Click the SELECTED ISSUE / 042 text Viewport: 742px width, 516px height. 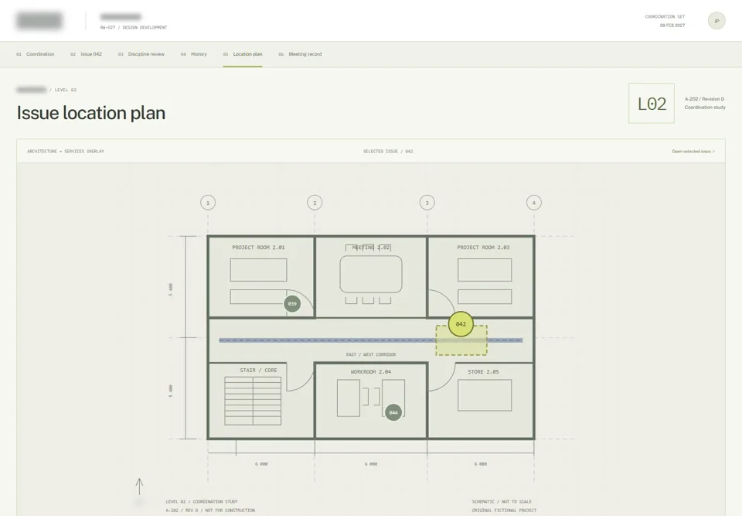(388, 152)
